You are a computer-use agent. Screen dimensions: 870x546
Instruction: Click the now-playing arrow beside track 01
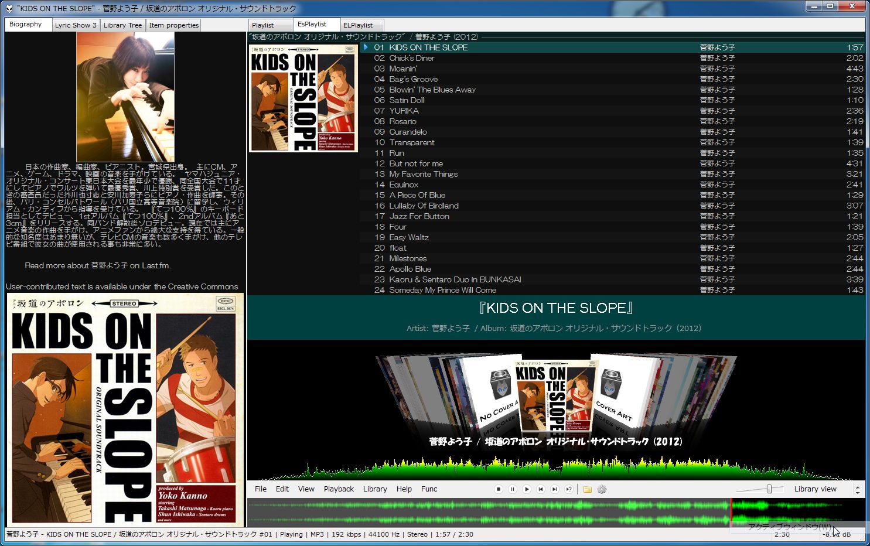[366, 47]
